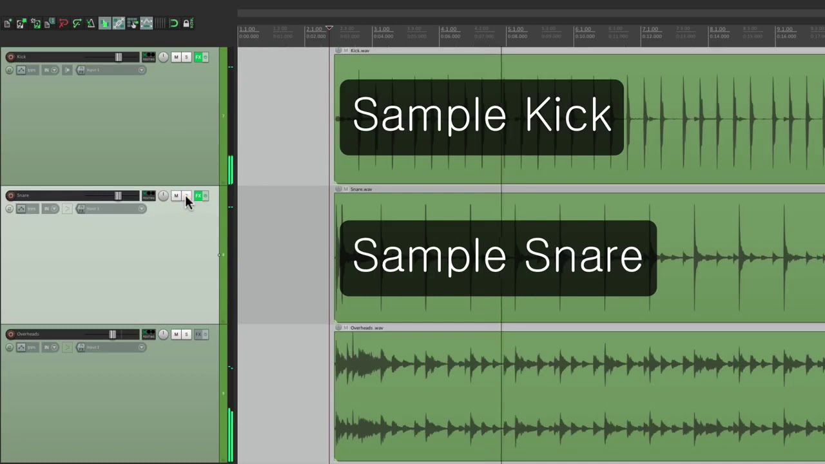Image resolution: width=825 pixels, height=464 pixels.
Task: Arm the Kick track for recording
Action: 10,57
